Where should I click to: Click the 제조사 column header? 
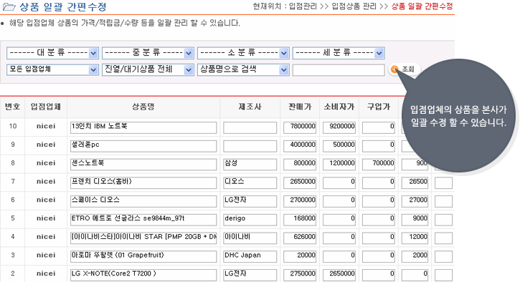tap(250, 107)
